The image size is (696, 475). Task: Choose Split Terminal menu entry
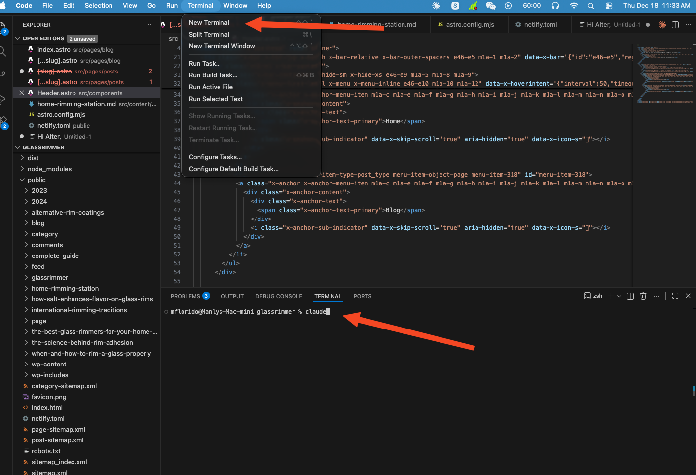point(251,34)
